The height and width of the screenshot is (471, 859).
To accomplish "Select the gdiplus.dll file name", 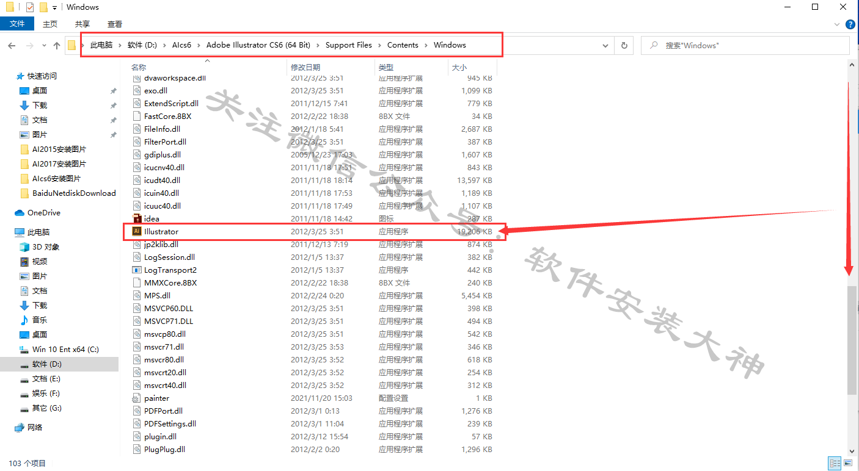I will click(163, 154).
